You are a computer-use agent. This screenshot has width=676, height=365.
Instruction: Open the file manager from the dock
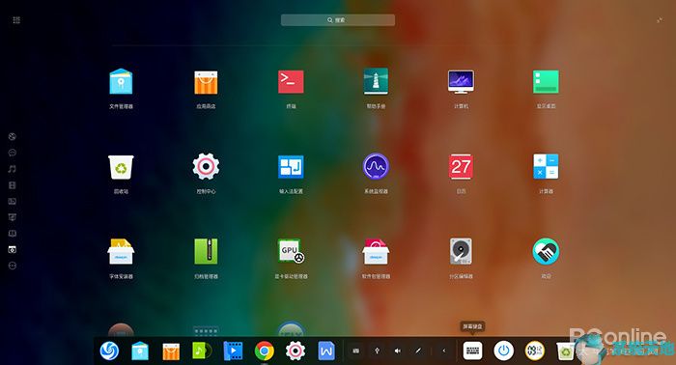140,351
